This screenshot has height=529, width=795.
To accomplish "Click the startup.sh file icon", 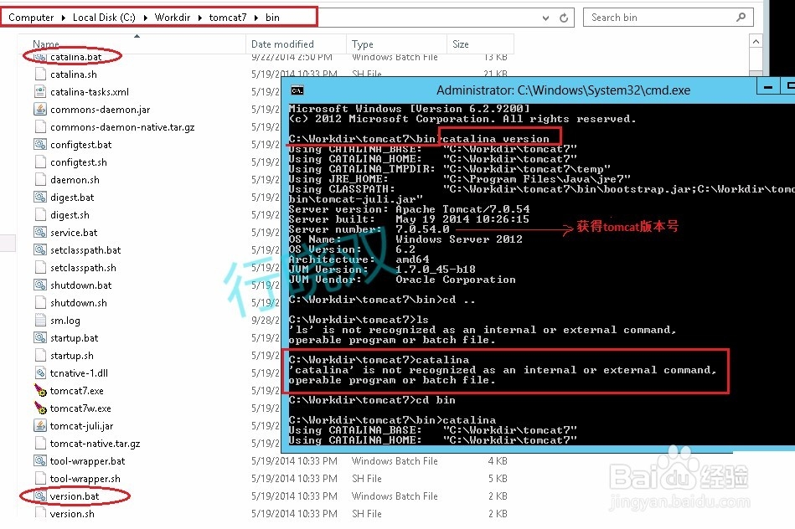I will [40, 355].
